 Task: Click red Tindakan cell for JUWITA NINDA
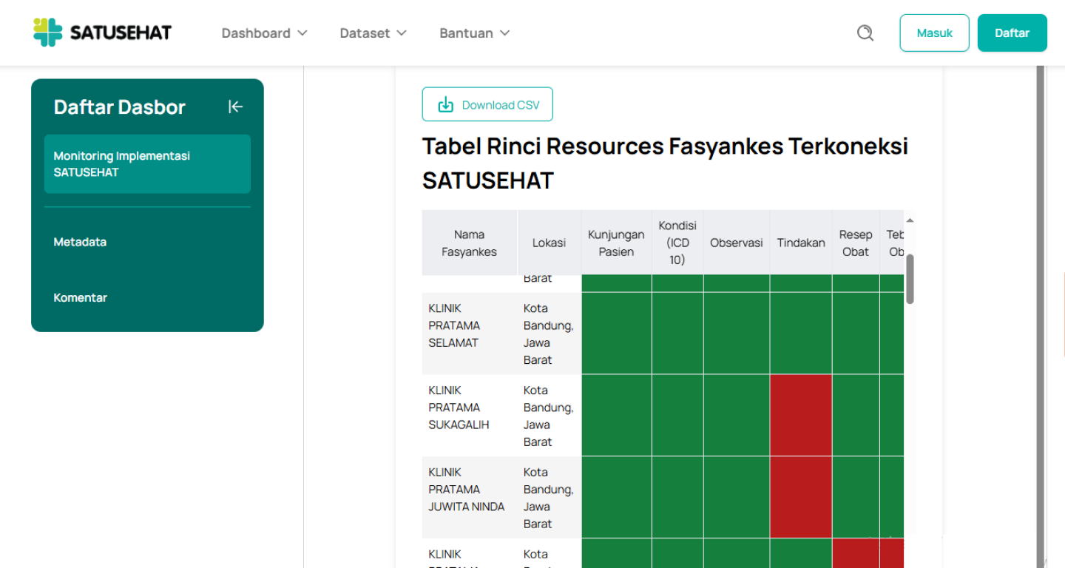(801, 497)
